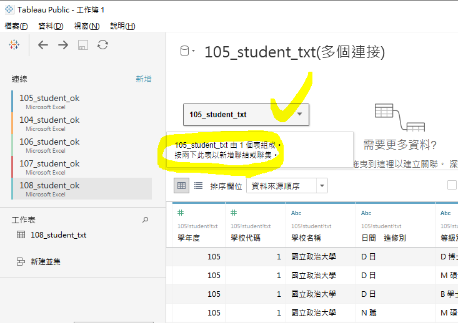This screenshot has height=323, width=458.
Task: Click the 學校代碼 column header
Action: [x=246, y=238]
